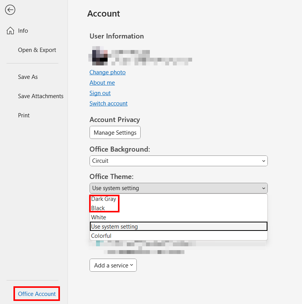This screenshot has width=302, height=304.
Task: Open Manage Settings for Account Privacy
Action: pos(115,132)
